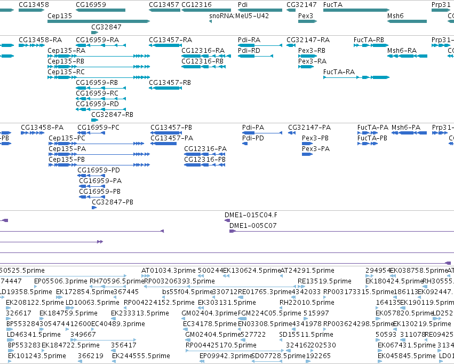Image resolution: width=454 pixels, height=364 pixels.
Task: Click transcript CG12316-RA label
Action: pos(203,50)
